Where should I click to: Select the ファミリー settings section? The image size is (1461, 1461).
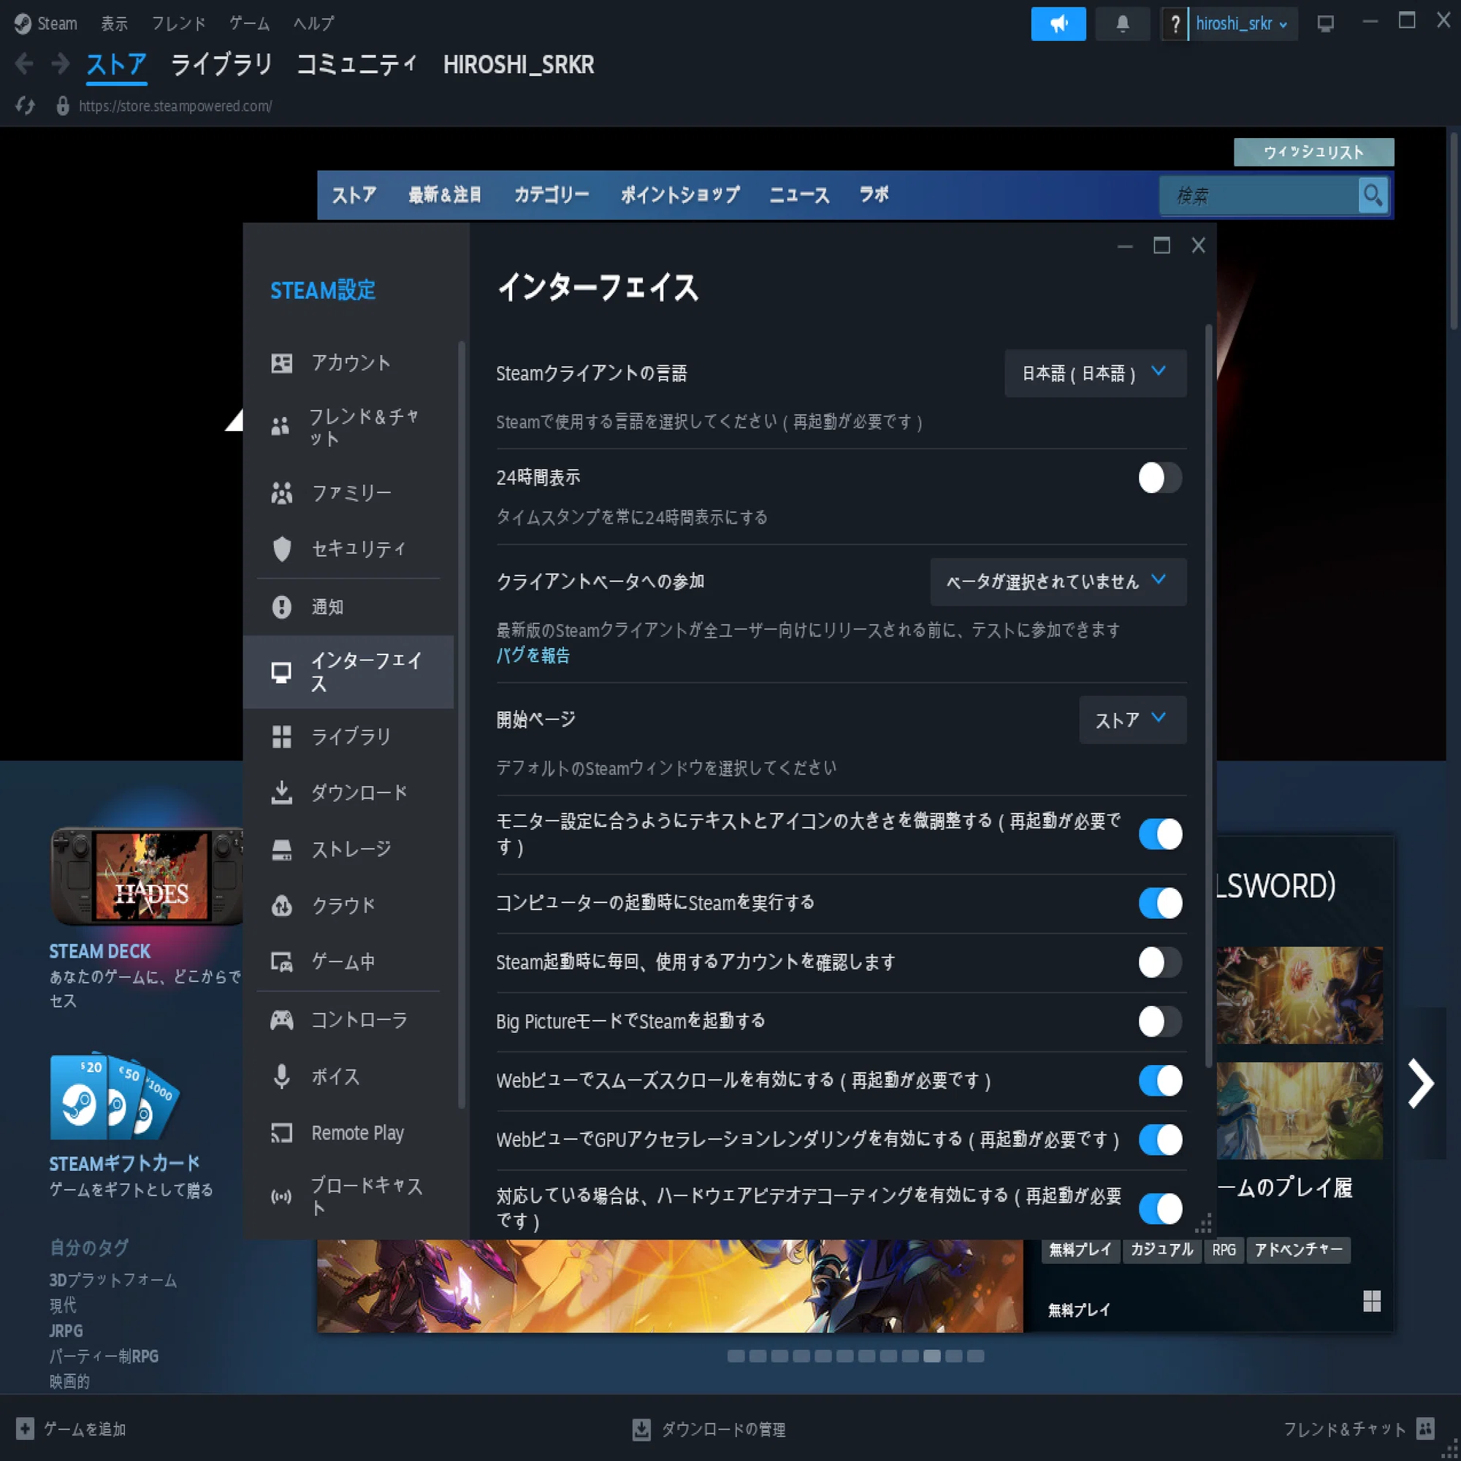[348, 493]
